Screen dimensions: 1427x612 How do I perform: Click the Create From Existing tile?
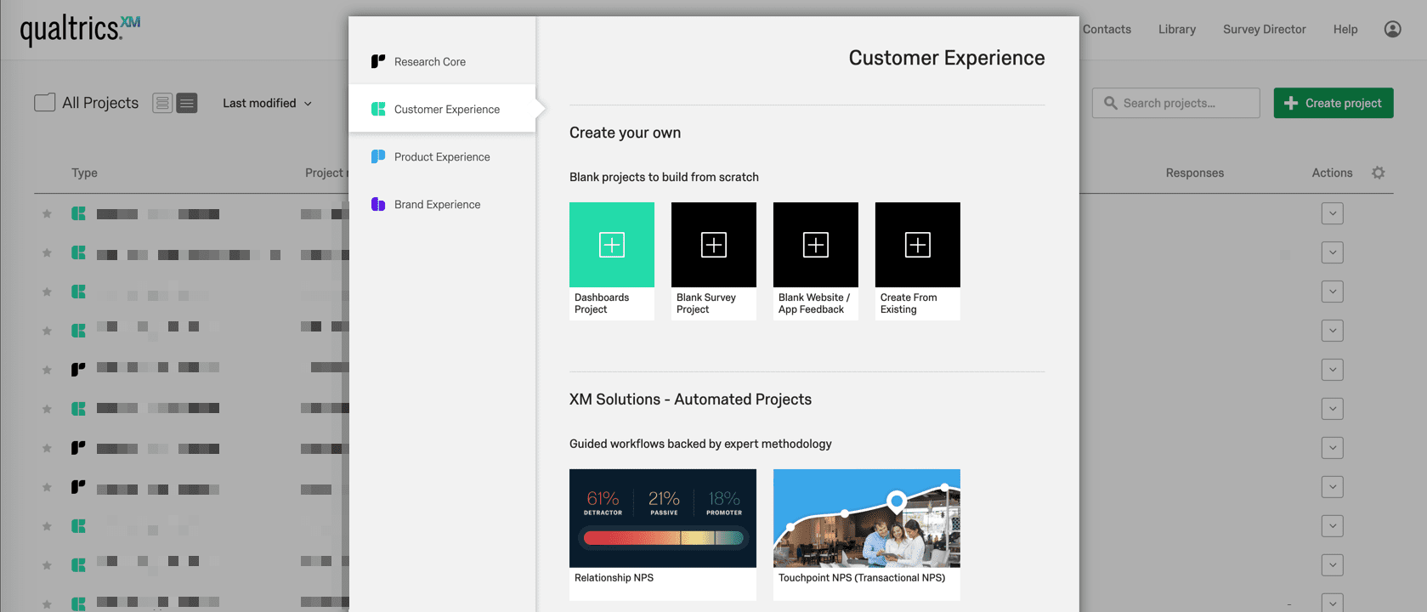point(918,261)
